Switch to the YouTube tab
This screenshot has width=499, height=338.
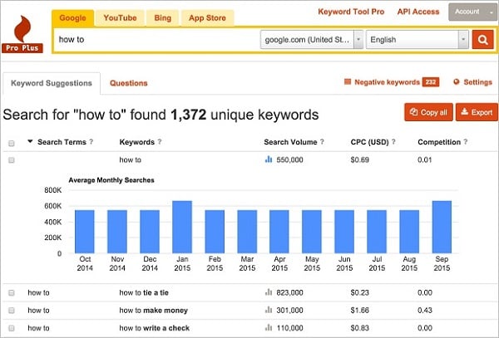[120, 17]
